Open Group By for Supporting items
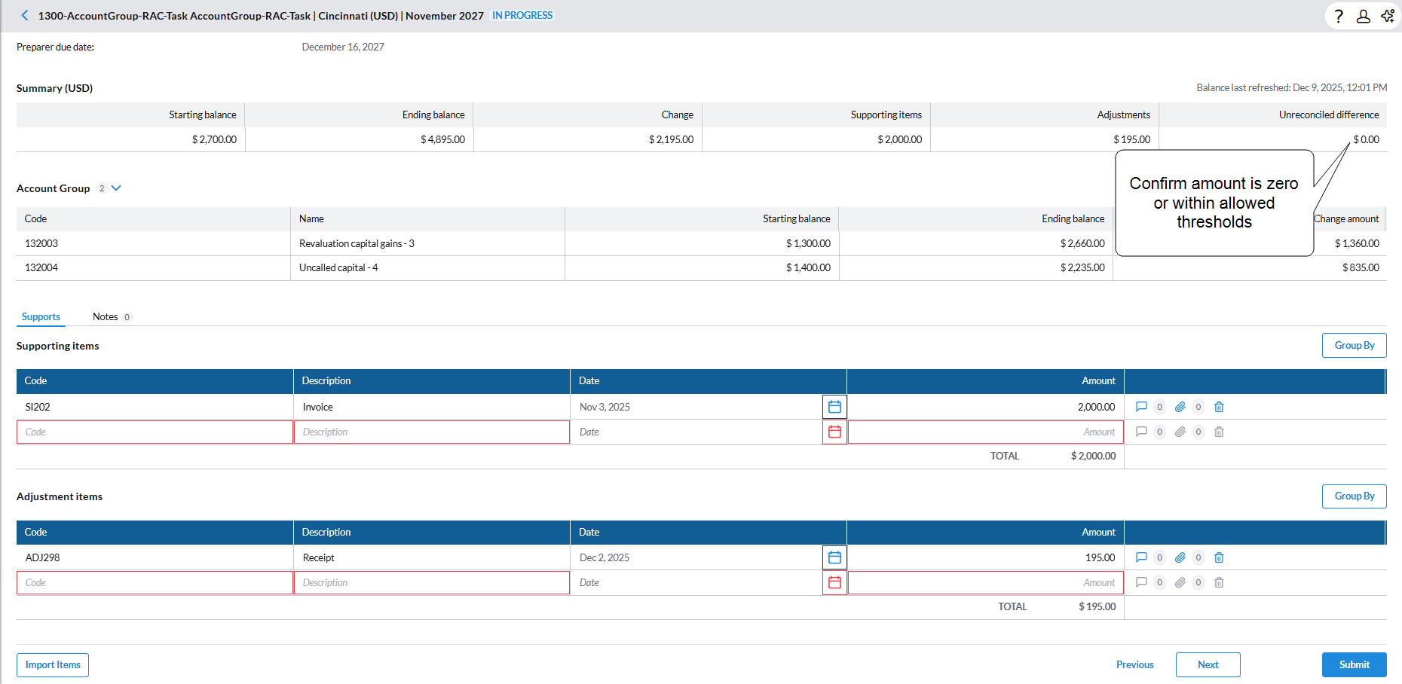 coord(1354,345)
